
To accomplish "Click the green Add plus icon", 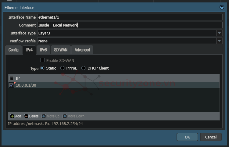I will (12, 116).
